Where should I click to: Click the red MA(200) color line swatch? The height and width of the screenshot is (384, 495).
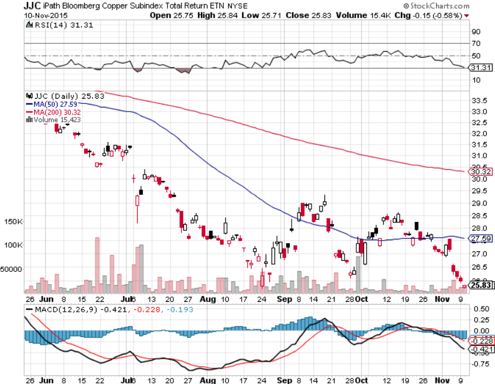click(x=29, y=112)
